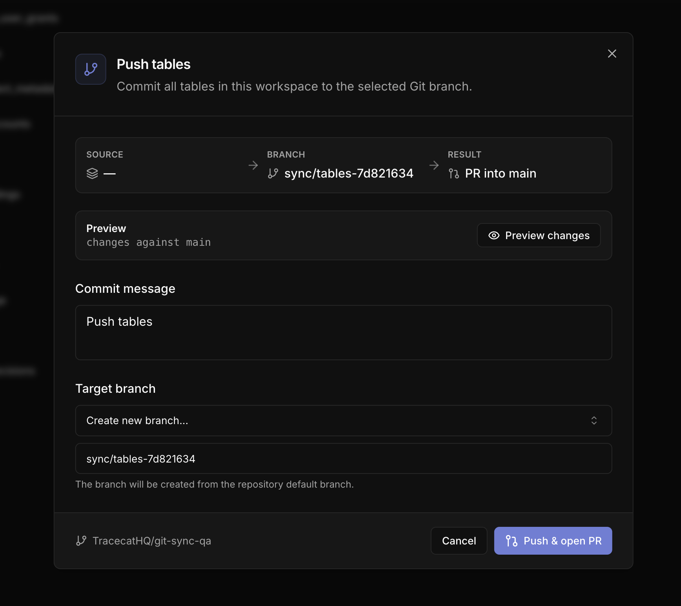Focus the Commit message text area
681x606 pixels.
344,332
